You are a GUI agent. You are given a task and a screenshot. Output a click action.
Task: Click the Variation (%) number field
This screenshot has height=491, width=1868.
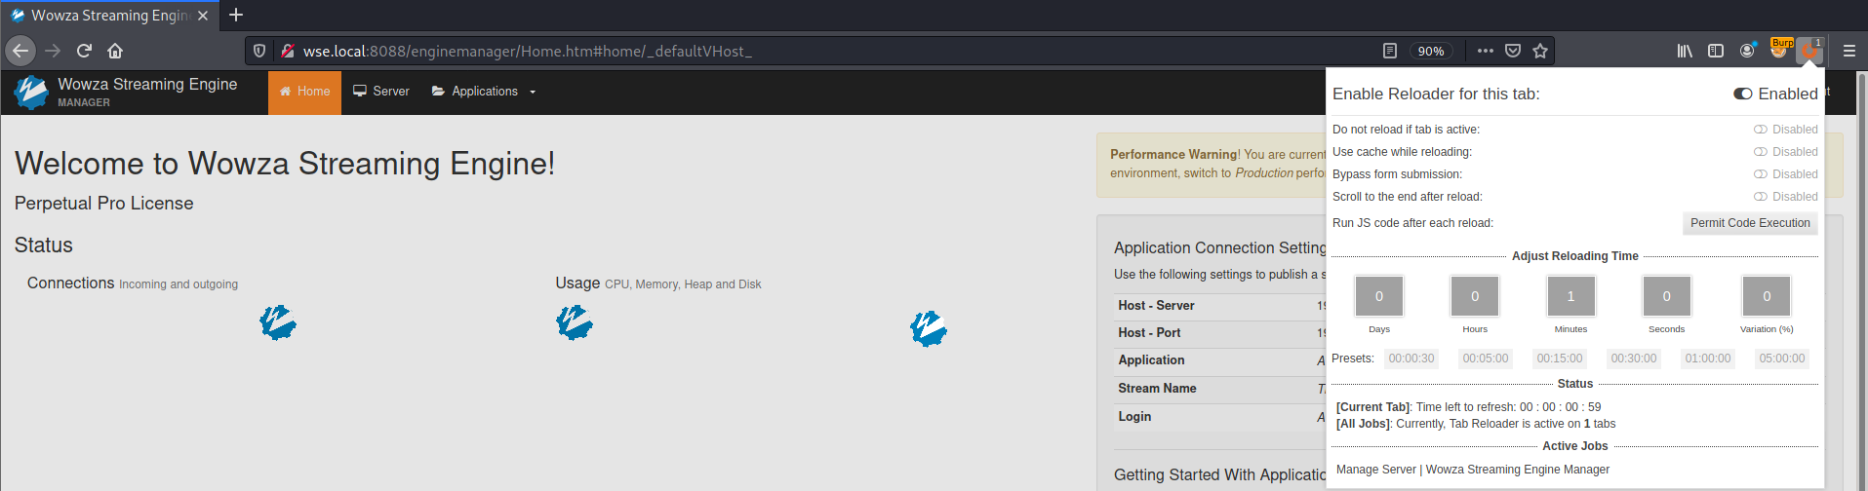(x=1767, y=296)
